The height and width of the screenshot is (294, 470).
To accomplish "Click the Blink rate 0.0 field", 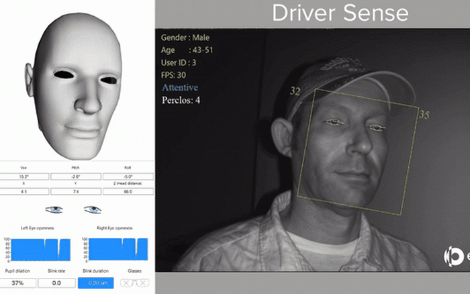I will 56,283.
